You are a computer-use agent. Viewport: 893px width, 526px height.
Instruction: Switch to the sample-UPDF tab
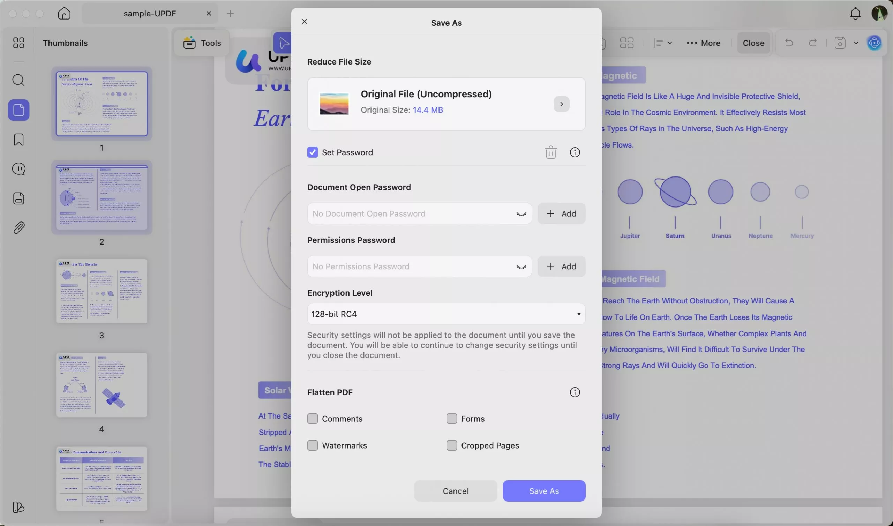[150, 14]
